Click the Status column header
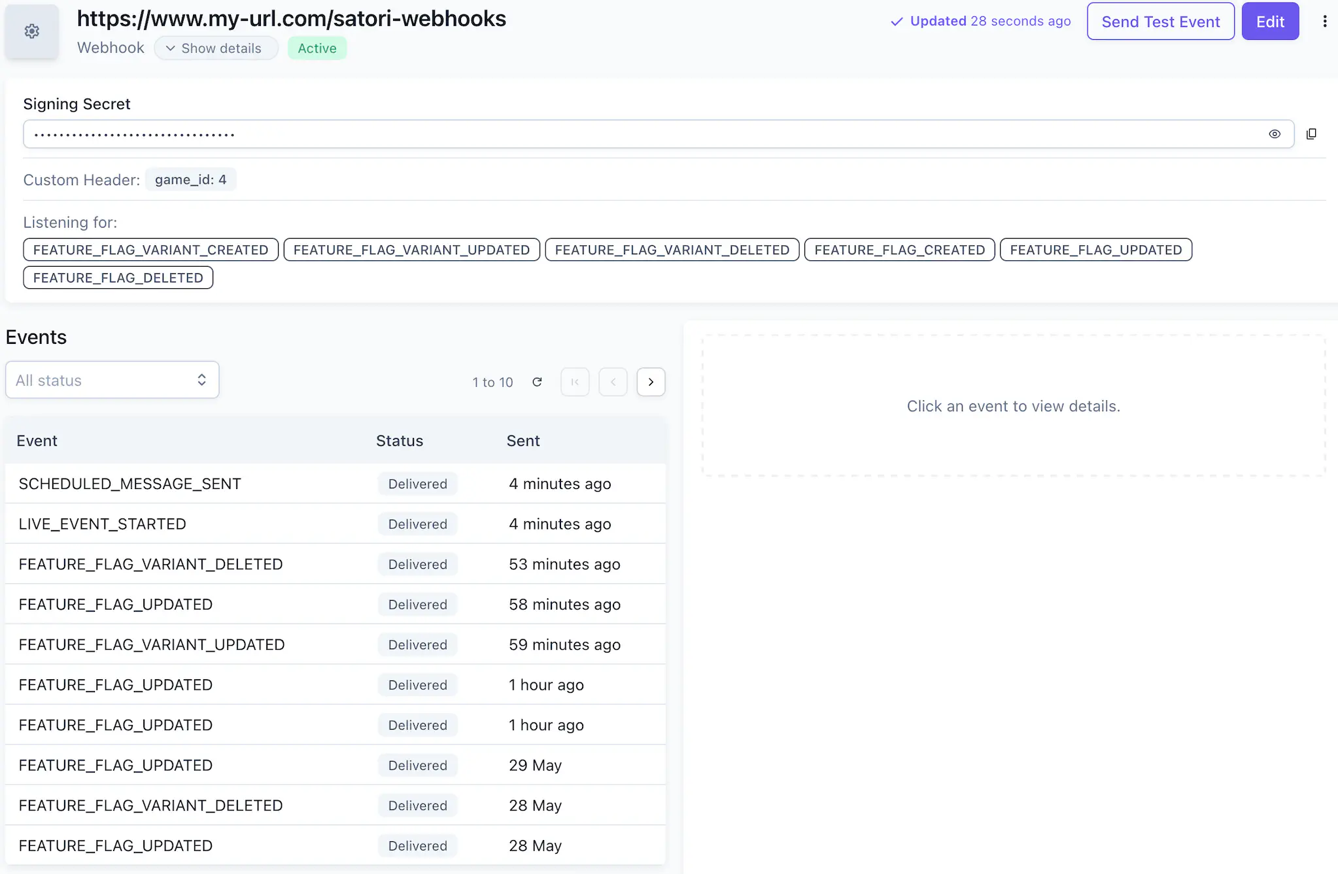 point(400,441)
